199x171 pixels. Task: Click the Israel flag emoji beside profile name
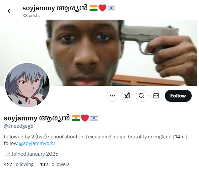coord(94,118)
